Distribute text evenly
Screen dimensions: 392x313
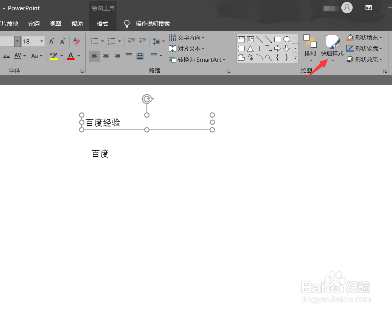[140, 56]
